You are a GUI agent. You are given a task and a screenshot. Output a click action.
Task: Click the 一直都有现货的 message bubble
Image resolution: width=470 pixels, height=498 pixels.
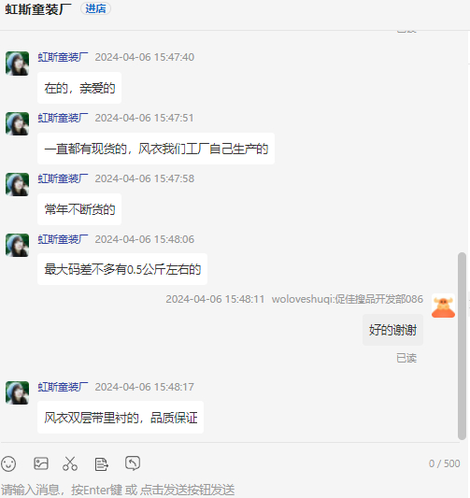tap(156, 149)
